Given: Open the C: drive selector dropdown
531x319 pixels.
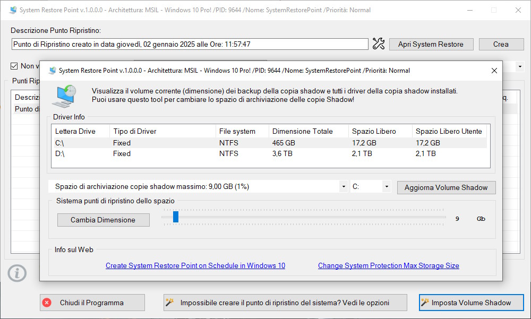Looking at the screenshot, I should (387, 186).
